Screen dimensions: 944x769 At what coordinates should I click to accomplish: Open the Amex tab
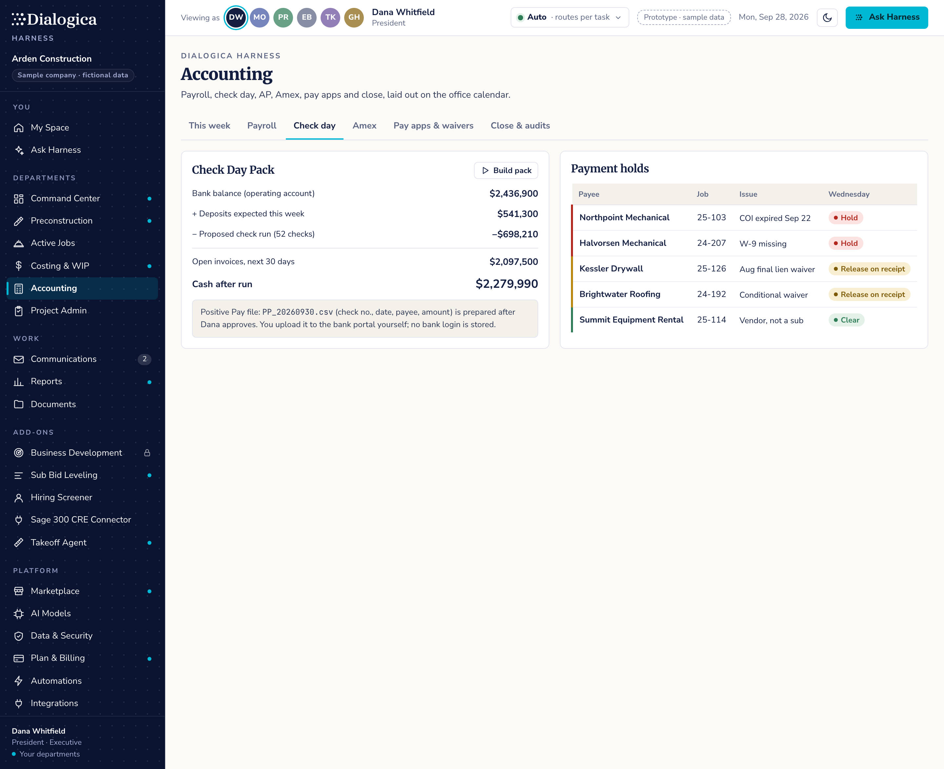coord(364,126)
